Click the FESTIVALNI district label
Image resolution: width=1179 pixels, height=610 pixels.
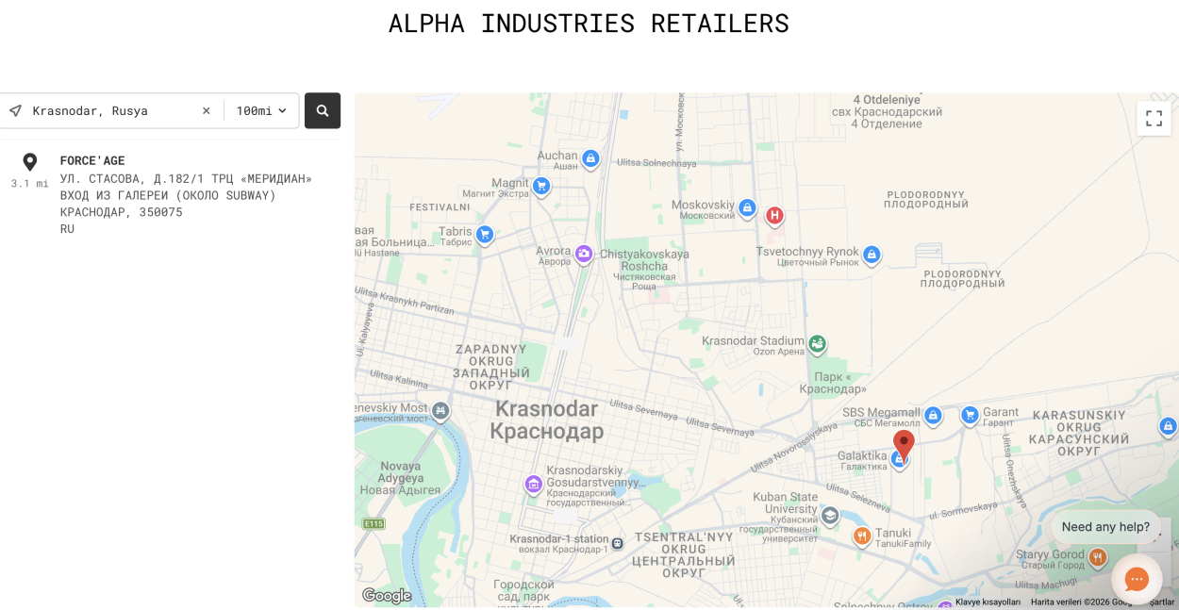coord(440,206)
